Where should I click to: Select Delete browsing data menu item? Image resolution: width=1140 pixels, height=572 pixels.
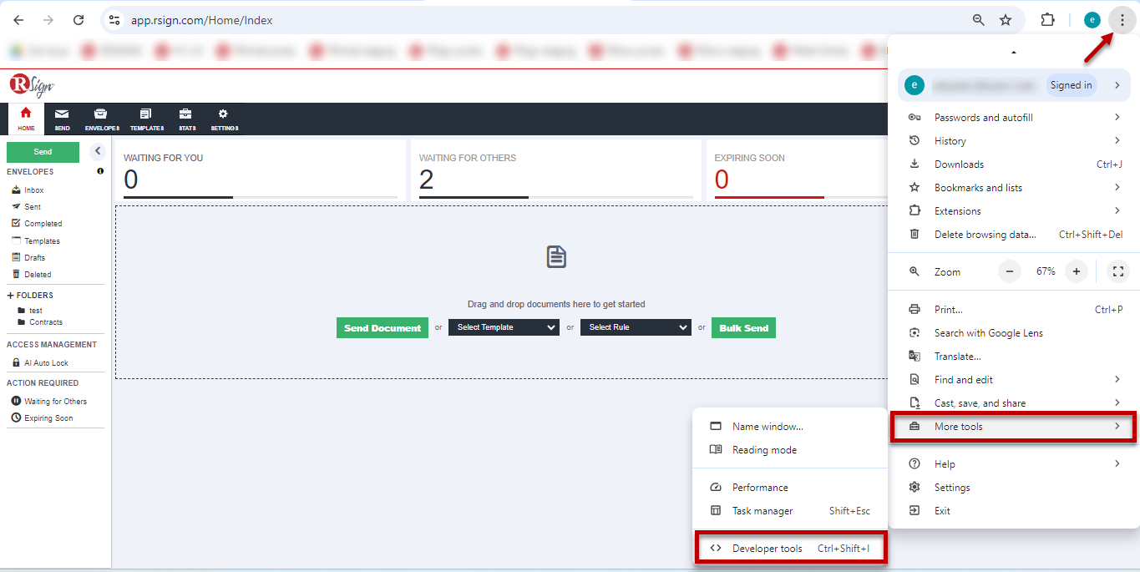1014,235
